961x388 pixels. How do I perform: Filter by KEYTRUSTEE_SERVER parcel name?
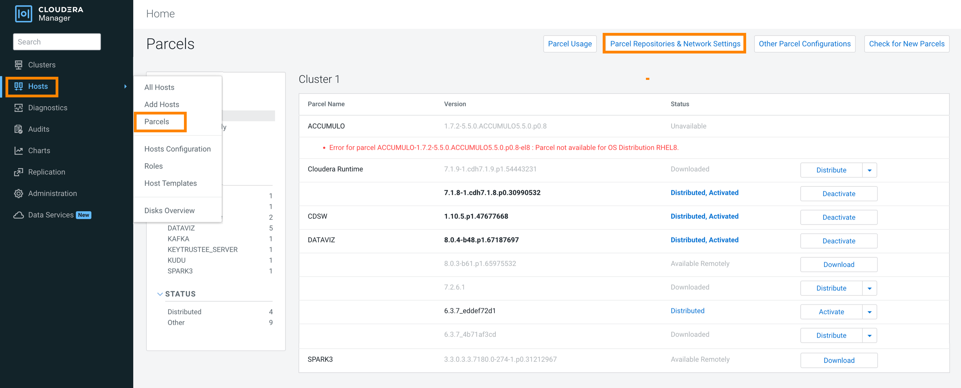pos(202,250)
